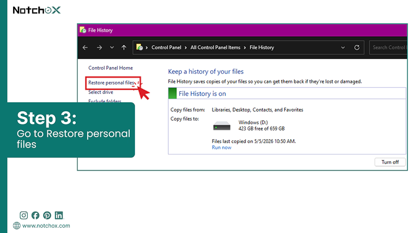Select Control Panel in breadcrumb path
The image size is (415, 233).
click(x=166, y=48)
